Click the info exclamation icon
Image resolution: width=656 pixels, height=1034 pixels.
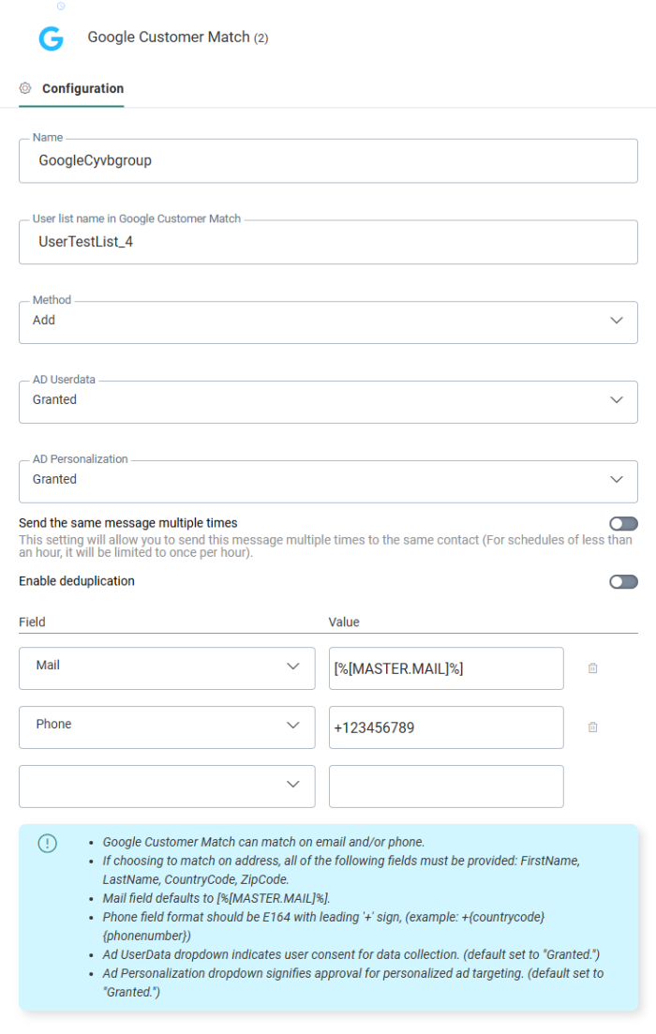tap(47, 844)
